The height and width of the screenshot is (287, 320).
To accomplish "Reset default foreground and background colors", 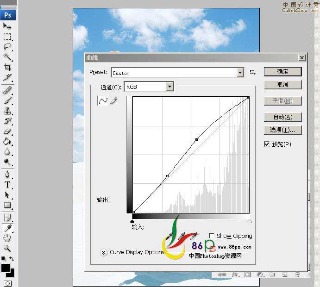I will [x=3, y=259].
